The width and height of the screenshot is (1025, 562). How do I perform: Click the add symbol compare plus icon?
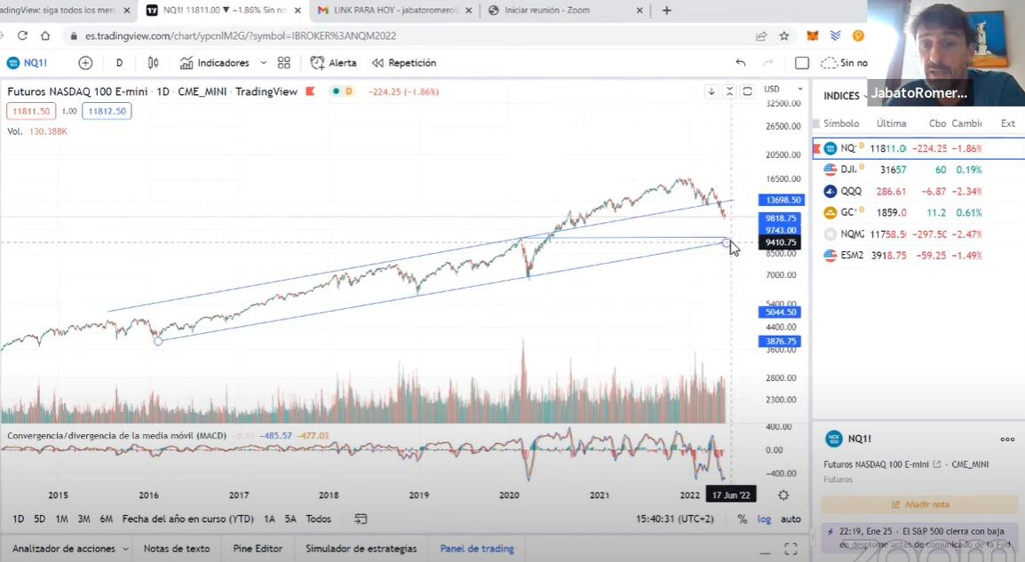[85, 63]
